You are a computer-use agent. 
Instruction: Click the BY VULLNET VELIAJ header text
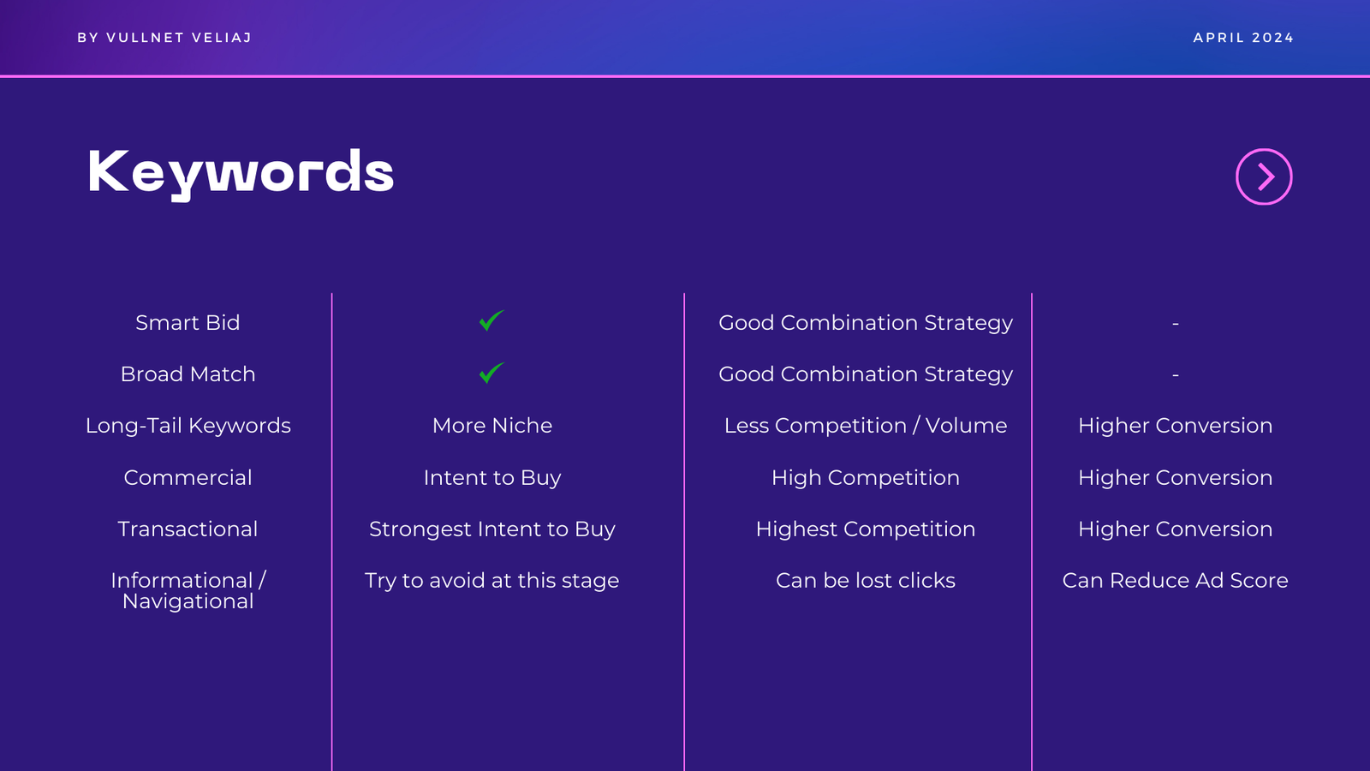tap(164, 38)
